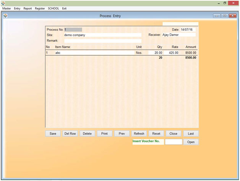The height and width of the screenshot is (181, 240).
Task: Open the SCHOOL menu
Action: 54,8
